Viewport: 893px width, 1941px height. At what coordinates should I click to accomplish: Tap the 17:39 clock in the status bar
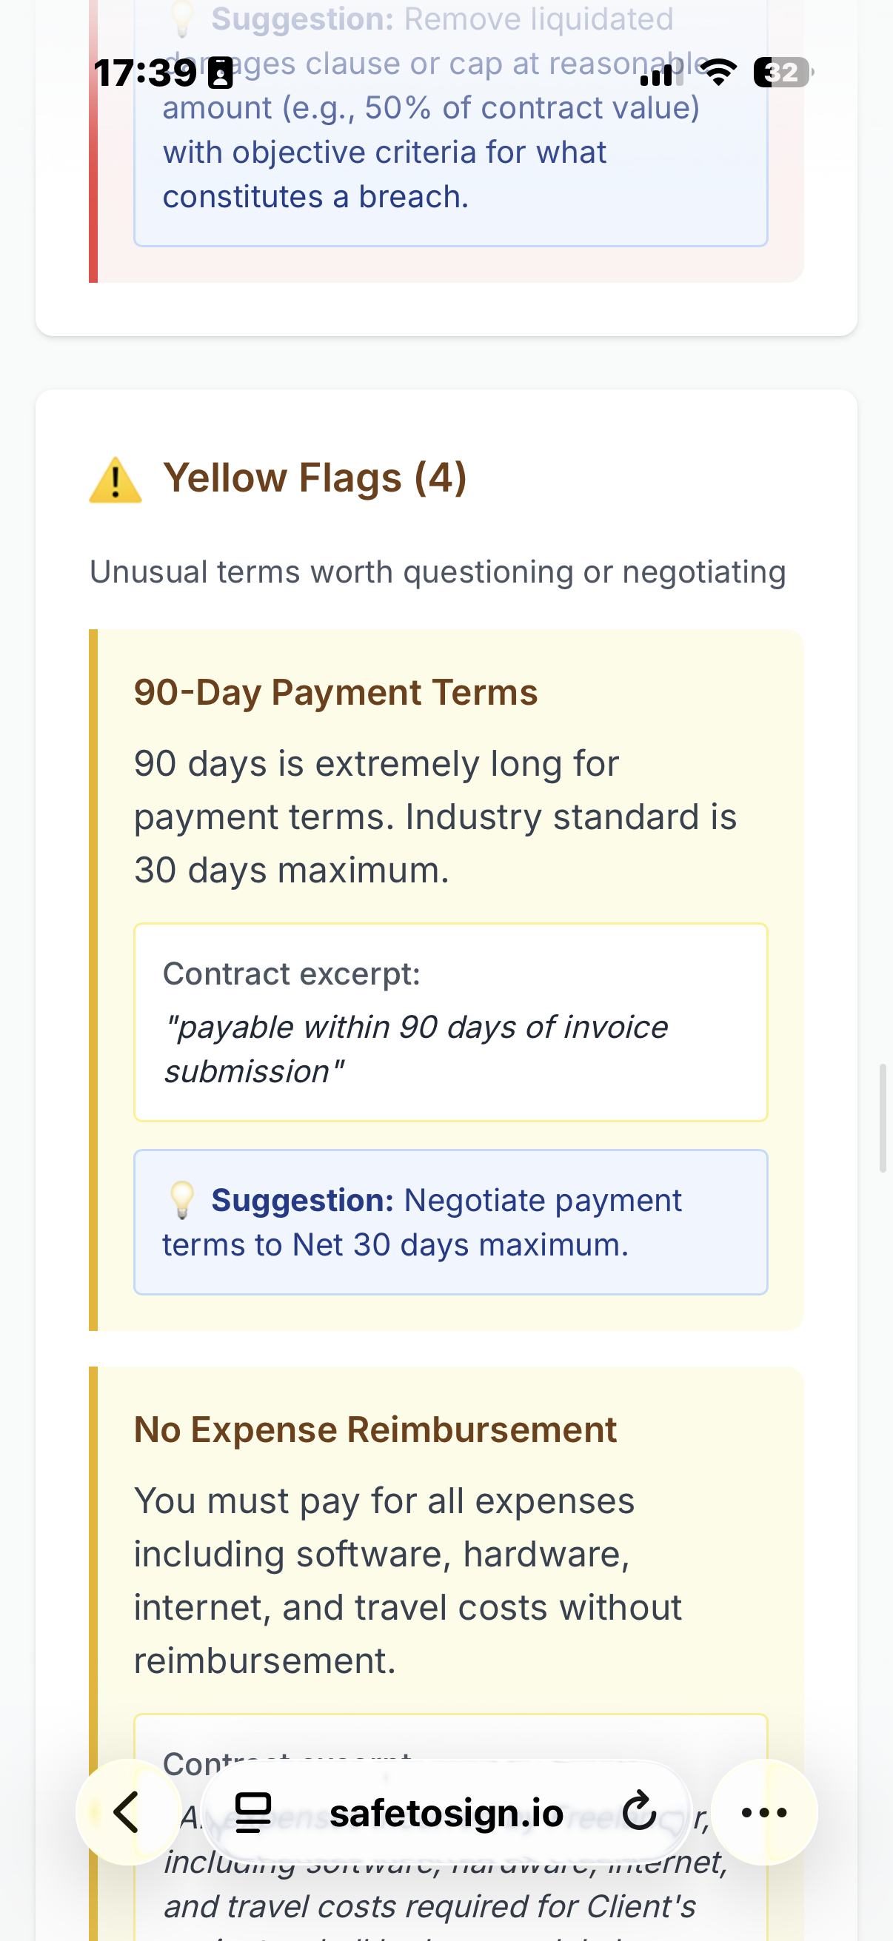click(x=144, y=73)
